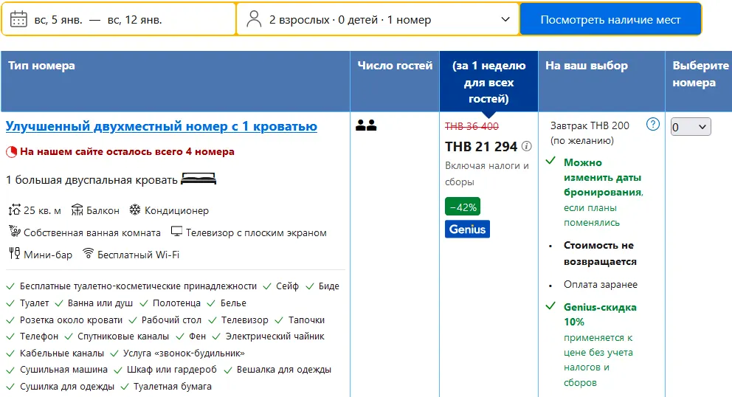Viewport: 732px width, 397px height.
Task: Click the air conditioner snowflake icon
Action: [x=135, y=210]
